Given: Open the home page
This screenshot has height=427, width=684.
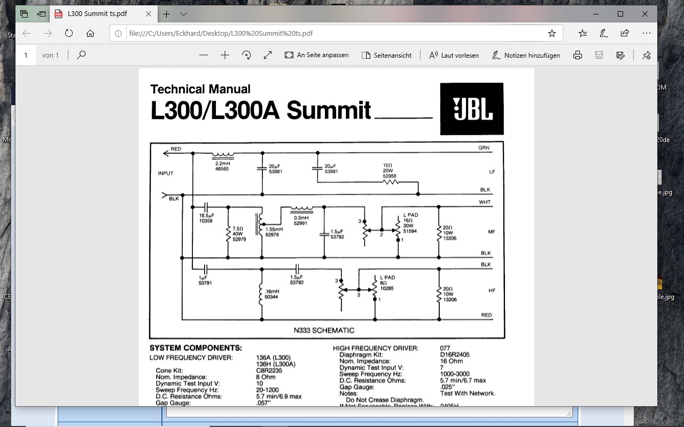Looking at the screenshot, I should (x=90, y=33).
